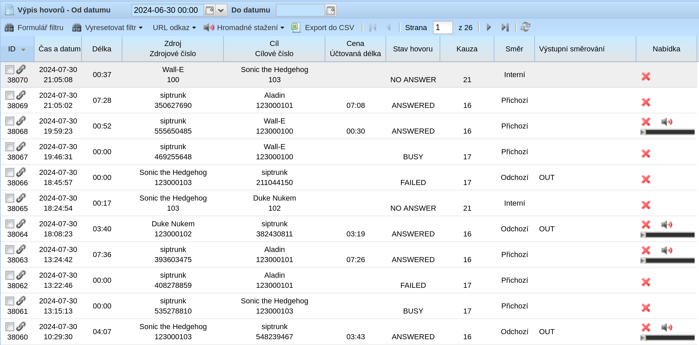Download recording speaker icon for call 38060
Image resolution: width=699 pixels, height=345 pixels.
pyautogui.click(x=667, y=327)
